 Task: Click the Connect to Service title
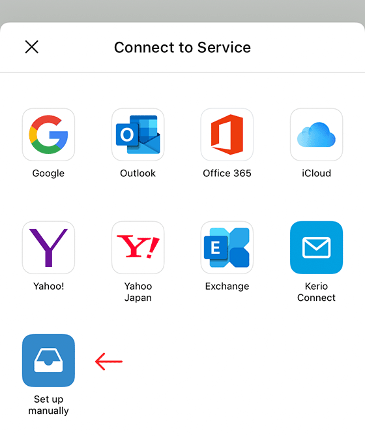click(x=182, y=47)
